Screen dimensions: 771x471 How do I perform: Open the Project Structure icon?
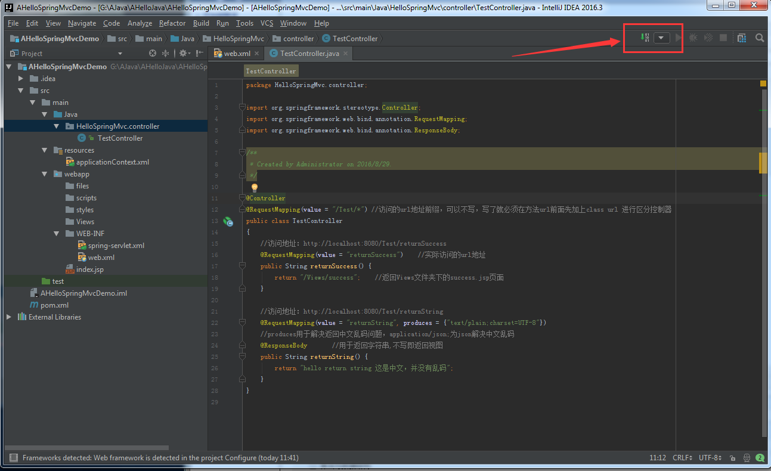click(742, 38)
